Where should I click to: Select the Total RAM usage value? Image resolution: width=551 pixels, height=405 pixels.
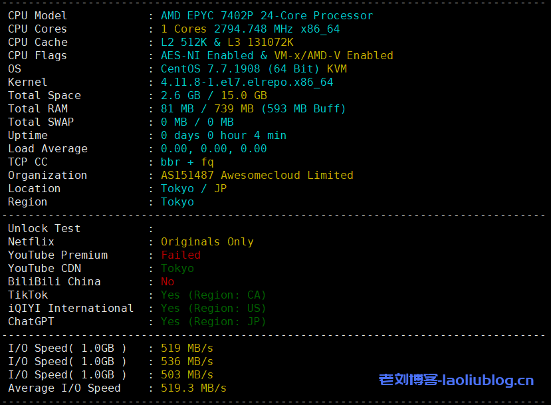[x=253, y=108]
